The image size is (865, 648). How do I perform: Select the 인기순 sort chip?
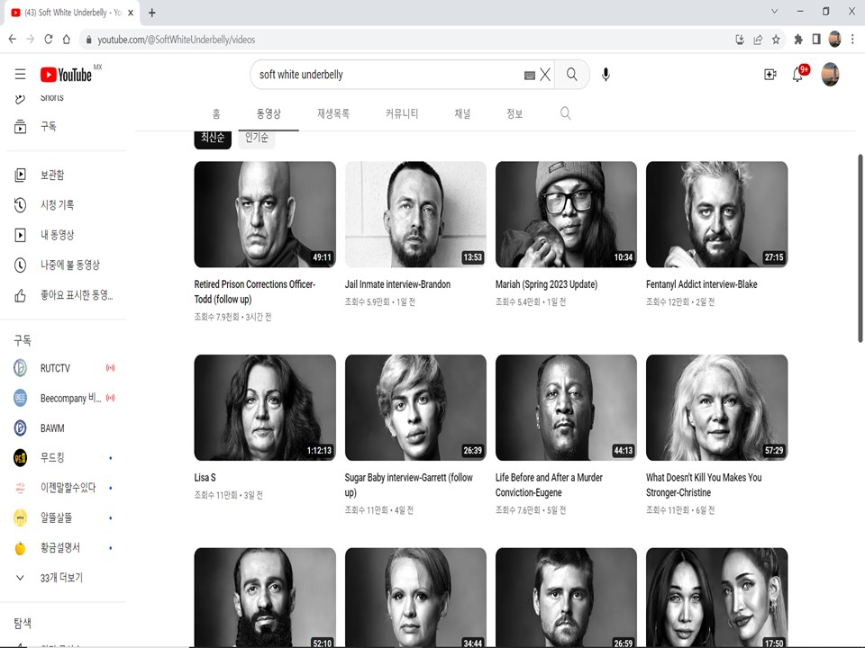257,138
